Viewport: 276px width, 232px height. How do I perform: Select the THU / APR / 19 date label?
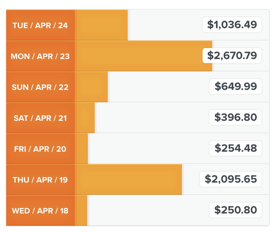click(x=40, y=180)
